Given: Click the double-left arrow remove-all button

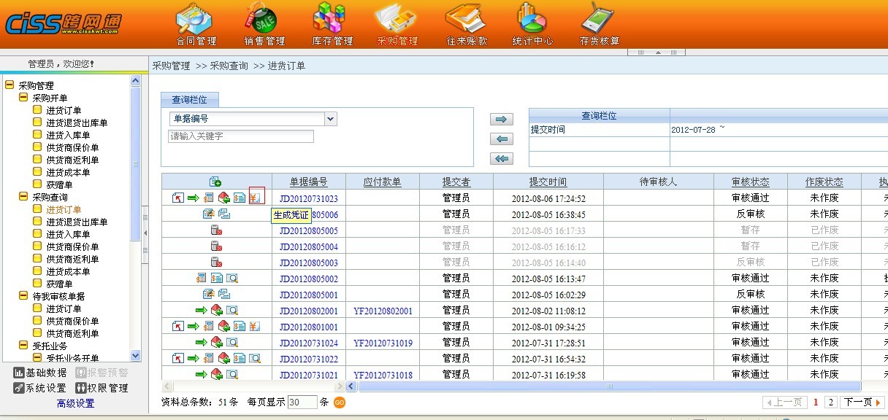Looking at the screenshot, I should coord(501,158).
